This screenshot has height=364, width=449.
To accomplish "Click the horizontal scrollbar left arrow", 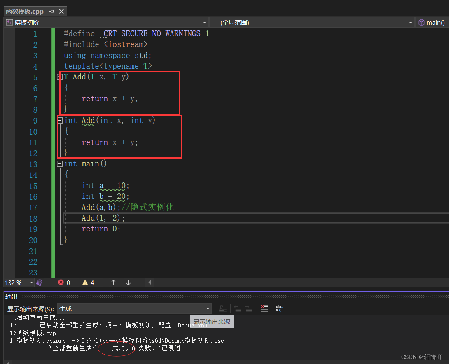I will [150, 282].
